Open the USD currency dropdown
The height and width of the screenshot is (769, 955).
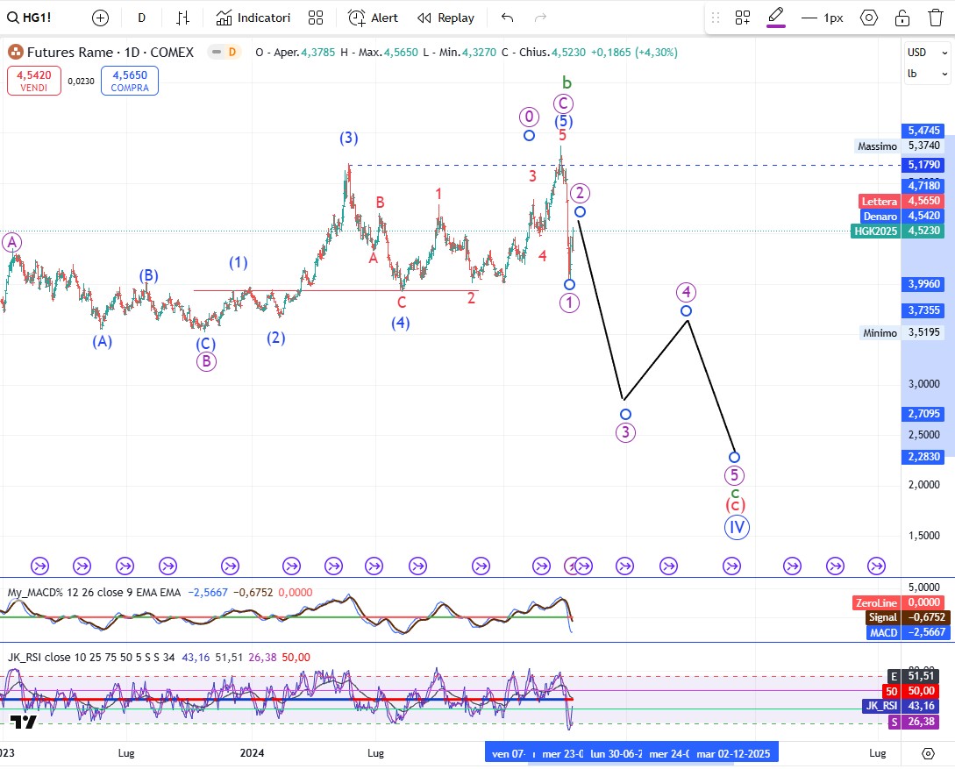tap(927, 53)
